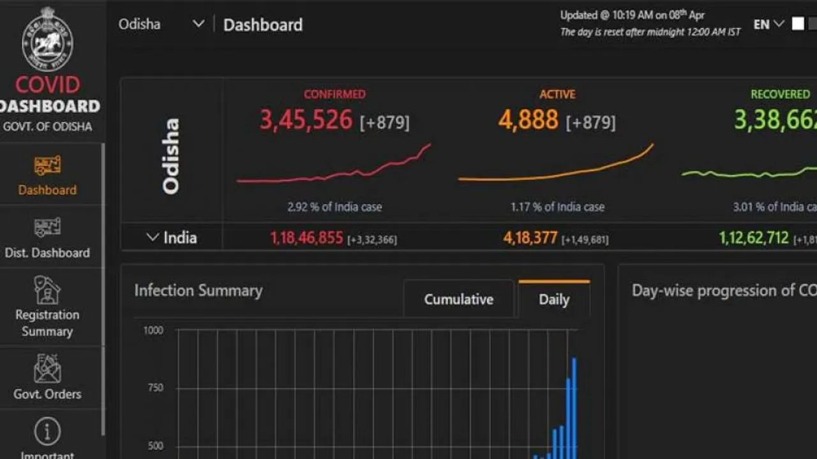The height and width of the screenshot is (459, 817).
Task: Click the Odisha government emblem logo
Action: pyautogui.click(x=47, y=40)
